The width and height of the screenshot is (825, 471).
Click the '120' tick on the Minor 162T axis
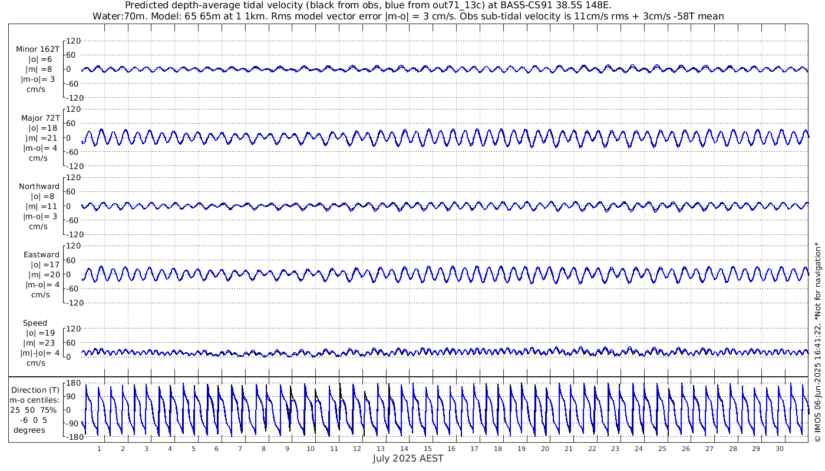73,41
